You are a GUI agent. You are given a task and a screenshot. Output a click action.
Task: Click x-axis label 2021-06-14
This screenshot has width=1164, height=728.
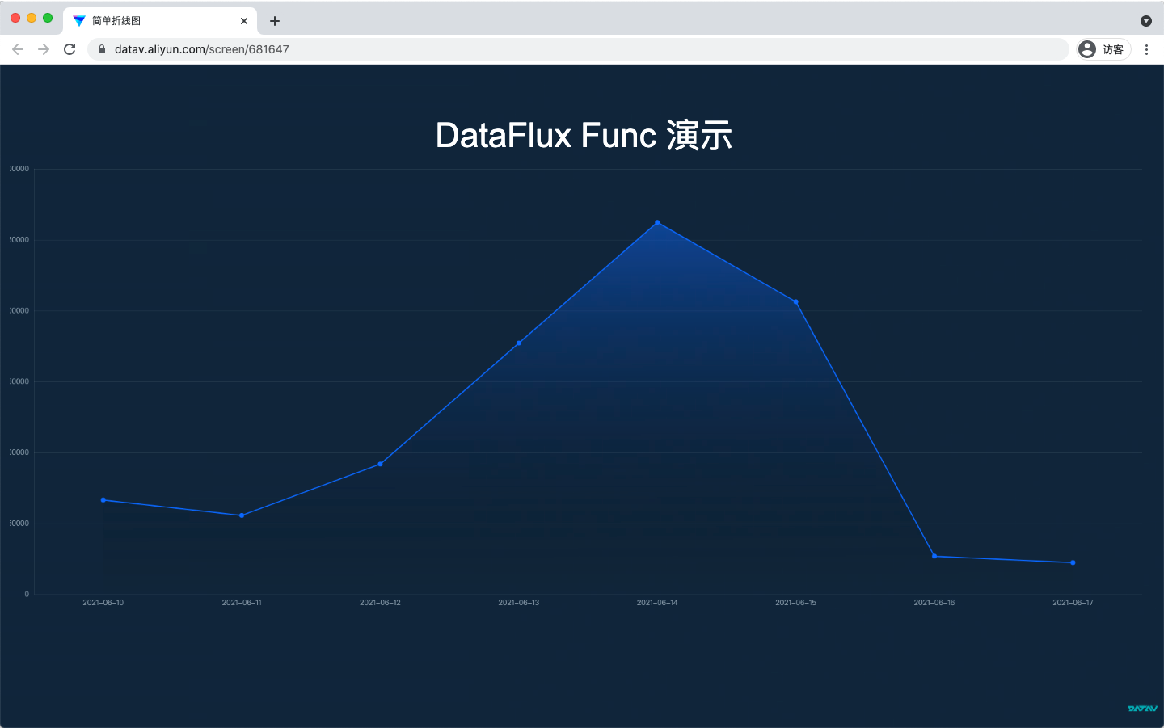point(657,603)
